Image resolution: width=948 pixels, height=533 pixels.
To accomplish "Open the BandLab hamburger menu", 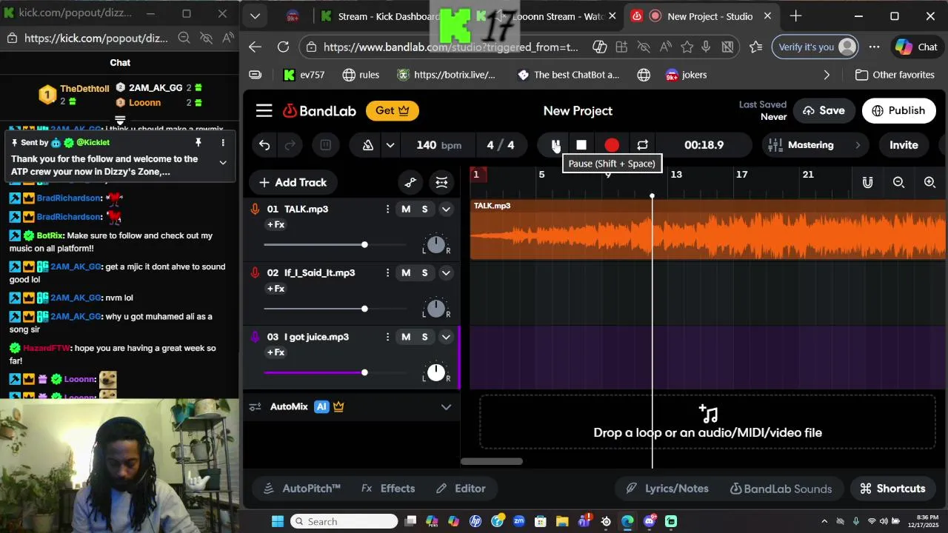I will coord(264,111).
